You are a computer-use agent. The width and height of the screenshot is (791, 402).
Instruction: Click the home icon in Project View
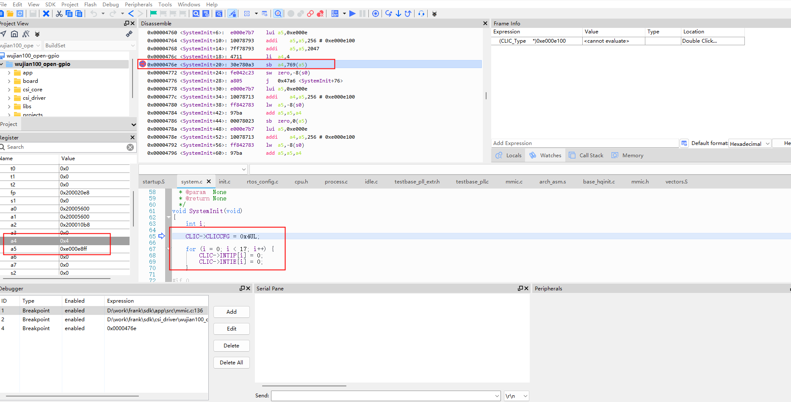pos(14,34)
